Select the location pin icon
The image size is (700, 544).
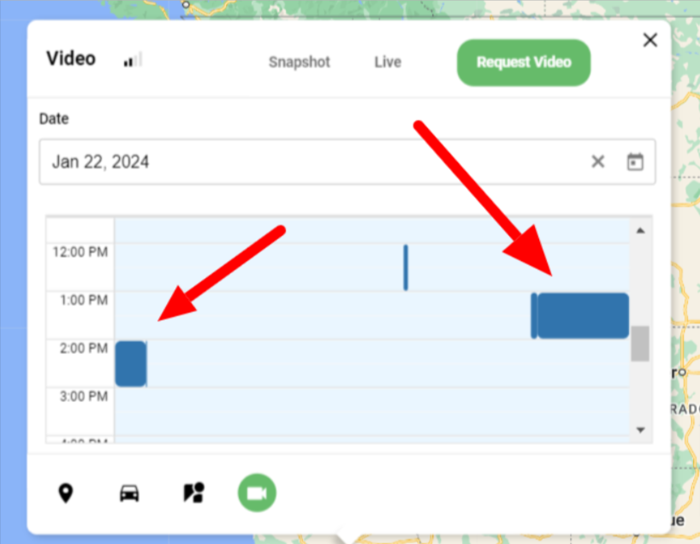(66, 492)
